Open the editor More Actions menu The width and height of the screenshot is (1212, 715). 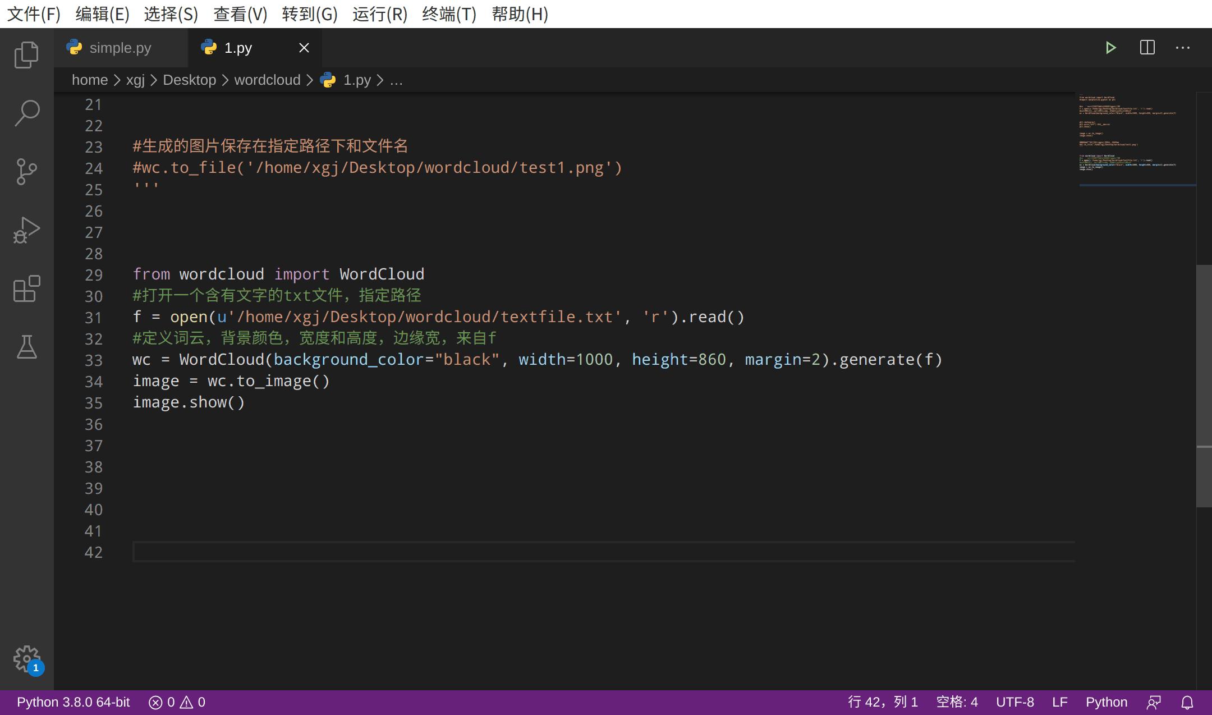[1183, 47]
